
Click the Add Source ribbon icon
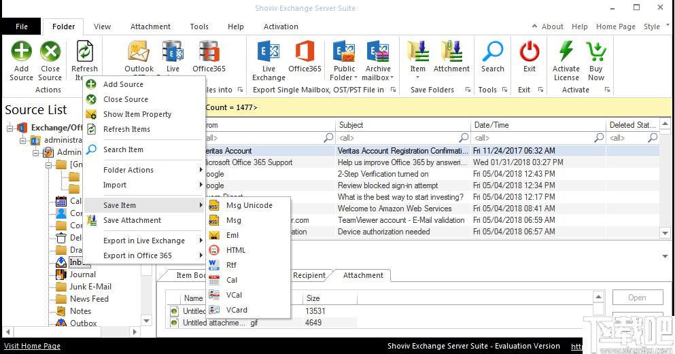[21, 52]
